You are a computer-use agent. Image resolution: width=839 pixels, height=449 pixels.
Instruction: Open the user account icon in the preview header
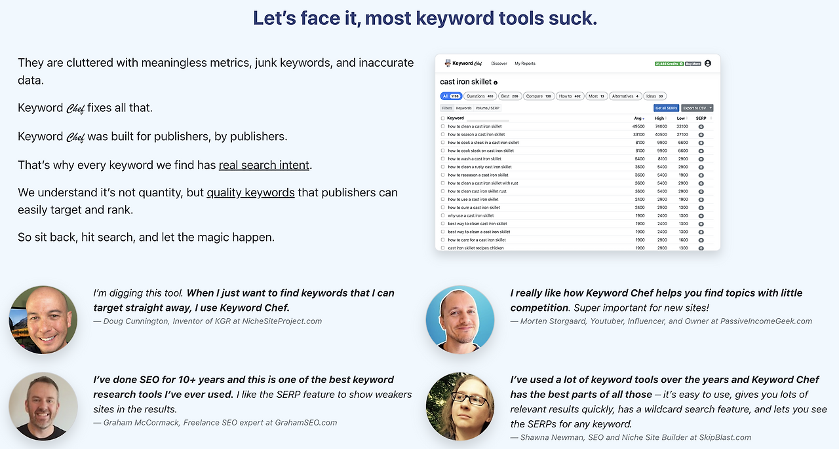coord(708,63)
